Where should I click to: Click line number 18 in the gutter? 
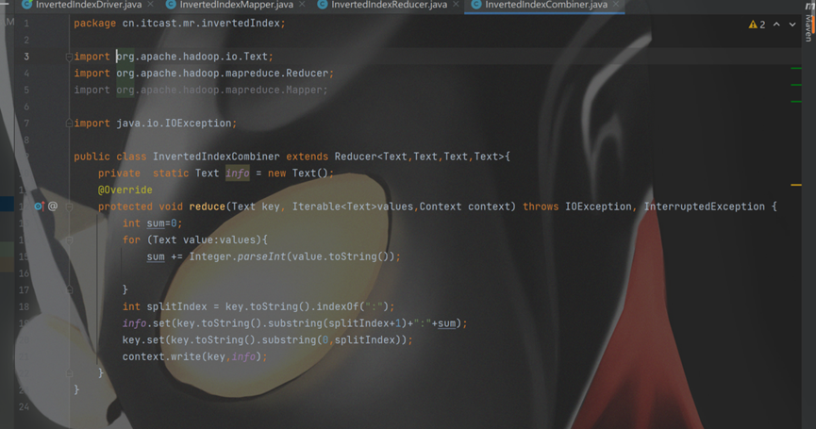pos(24,306)
